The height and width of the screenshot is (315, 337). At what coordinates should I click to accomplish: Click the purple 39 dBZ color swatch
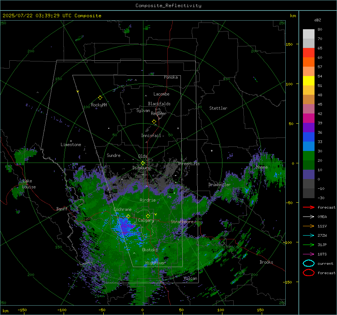pos(309,127)
